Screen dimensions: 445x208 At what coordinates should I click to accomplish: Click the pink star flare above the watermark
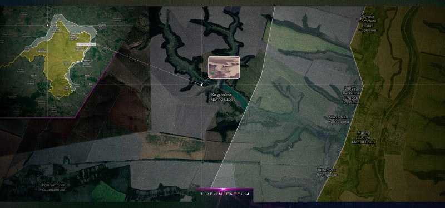tap(223, 189)
